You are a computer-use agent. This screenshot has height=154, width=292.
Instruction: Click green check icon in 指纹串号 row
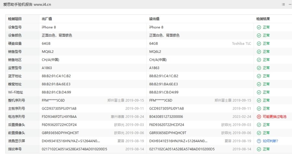pos(259,149)
